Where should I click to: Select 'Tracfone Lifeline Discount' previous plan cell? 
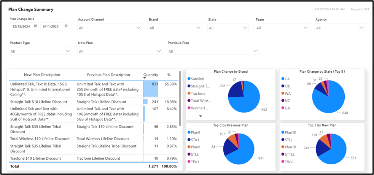98,158
